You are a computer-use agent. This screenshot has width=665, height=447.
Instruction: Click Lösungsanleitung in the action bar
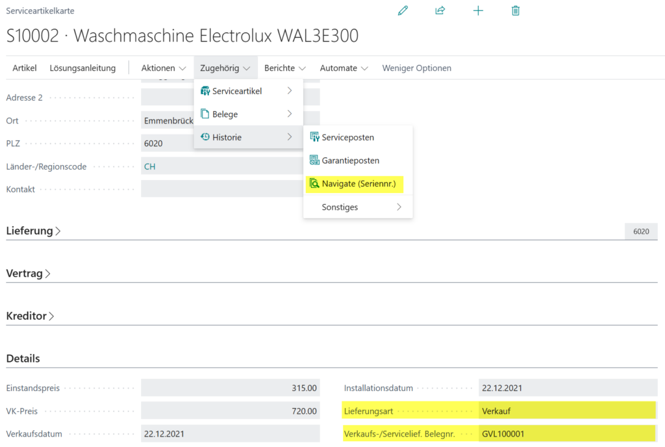(82, 68)
